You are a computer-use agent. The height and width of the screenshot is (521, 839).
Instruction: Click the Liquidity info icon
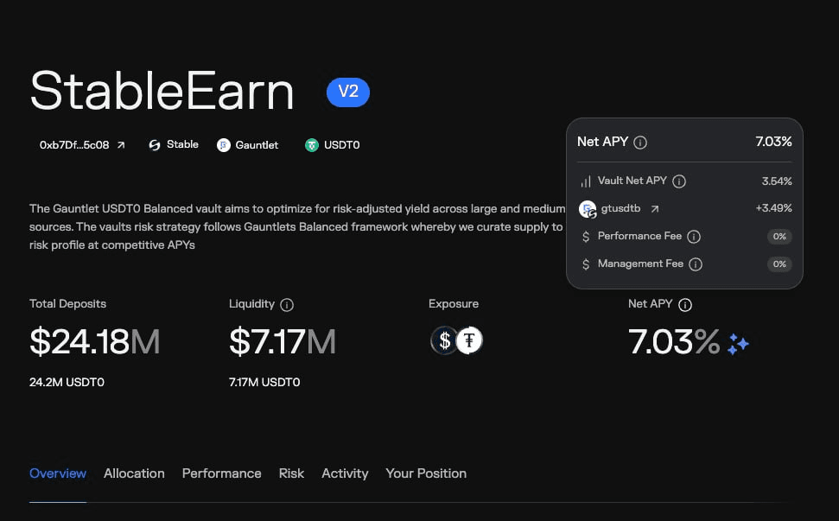pyautogui.click(x=287, y=305)
